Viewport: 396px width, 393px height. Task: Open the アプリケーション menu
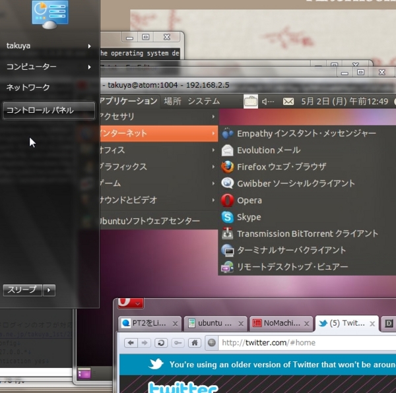click(129, 102)
